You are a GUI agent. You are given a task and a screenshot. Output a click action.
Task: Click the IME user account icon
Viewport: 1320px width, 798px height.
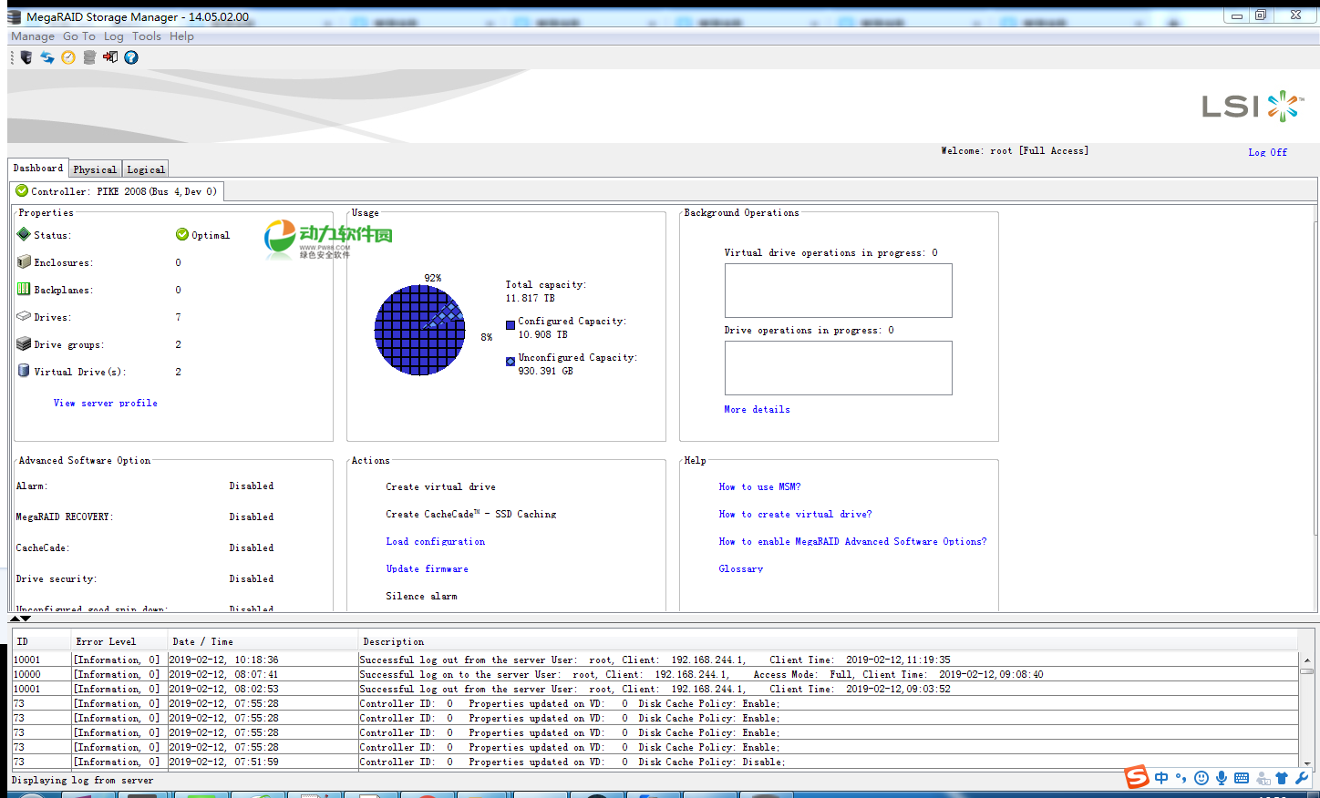pyautogui.click(x=1263, y=778)
